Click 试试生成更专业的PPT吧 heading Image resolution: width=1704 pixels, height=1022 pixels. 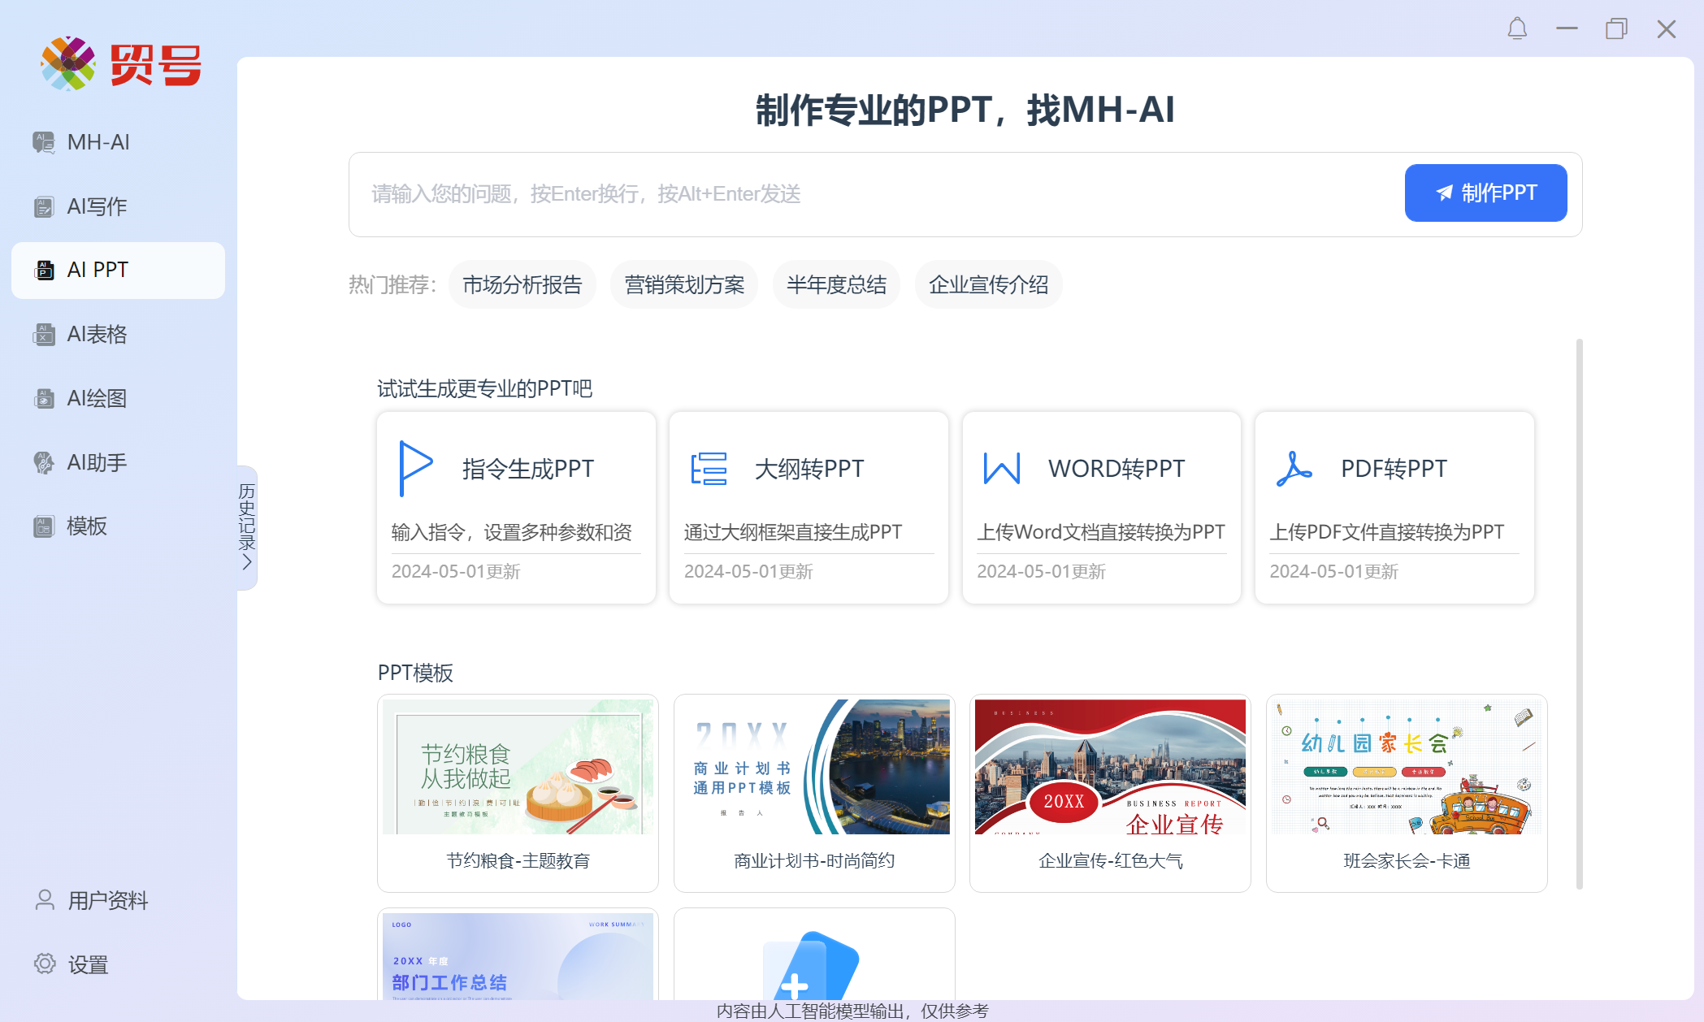(485, 388)
